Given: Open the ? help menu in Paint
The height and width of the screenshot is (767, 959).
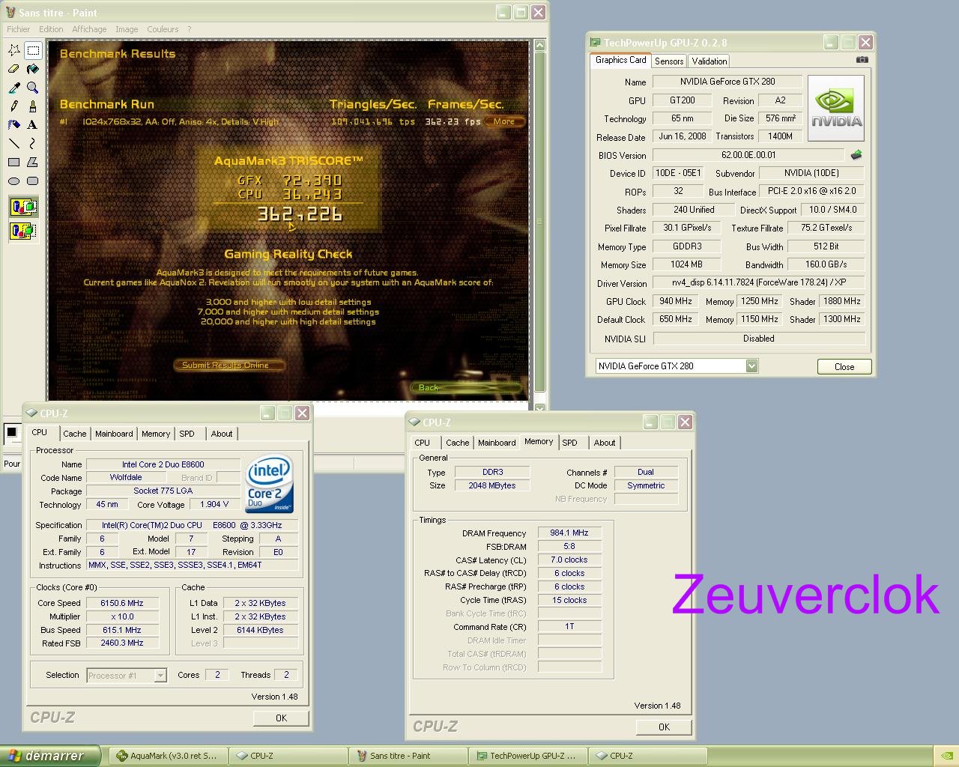Looking at the screenshot, I should (190, 29).
